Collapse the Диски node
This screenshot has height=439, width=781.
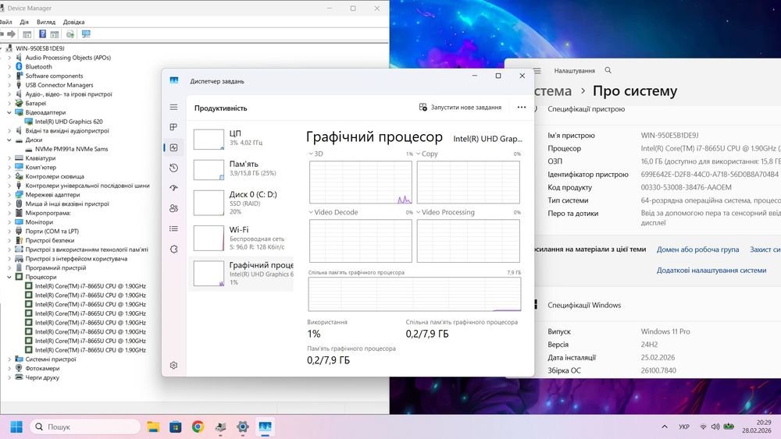9,140
